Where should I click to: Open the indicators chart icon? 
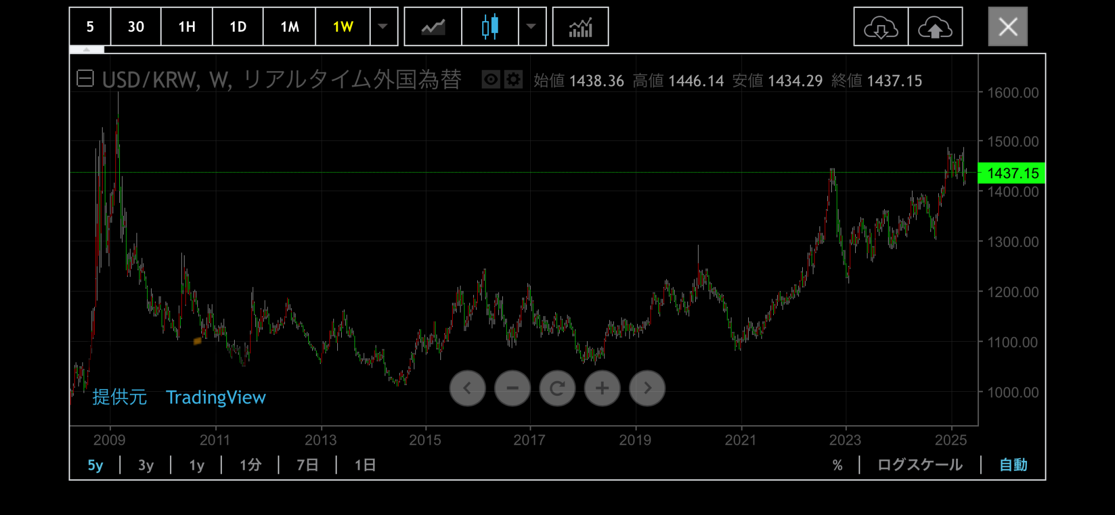[x=580, y=27]
